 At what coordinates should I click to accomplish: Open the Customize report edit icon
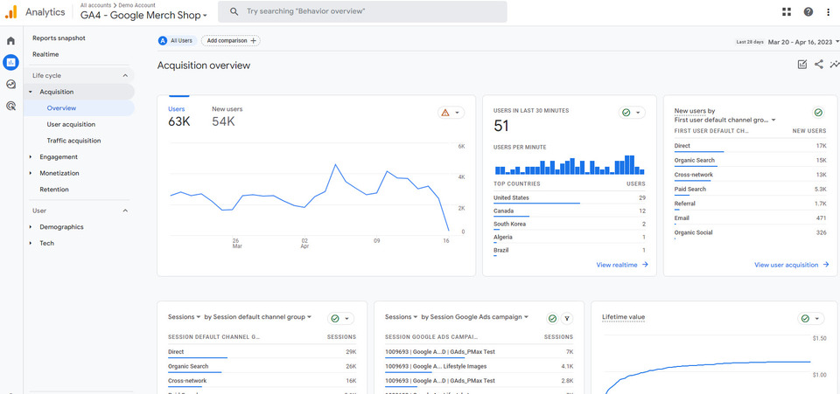802,65
